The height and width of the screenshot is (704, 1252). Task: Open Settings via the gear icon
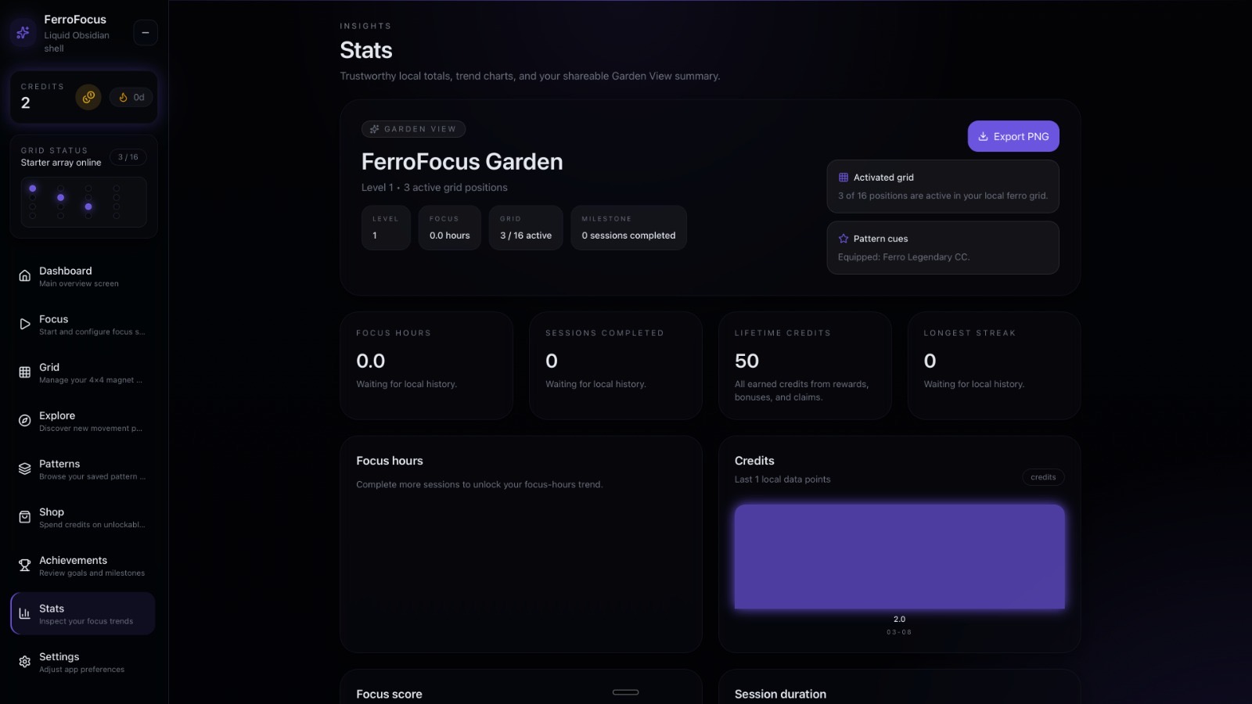coord(25,662)
